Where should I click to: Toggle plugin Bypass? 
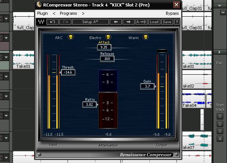pos(172,13)
